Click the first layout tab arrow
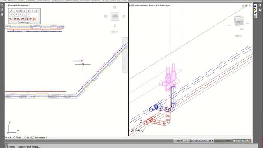Viewport: 263px width, 148px height. (7, 137)
